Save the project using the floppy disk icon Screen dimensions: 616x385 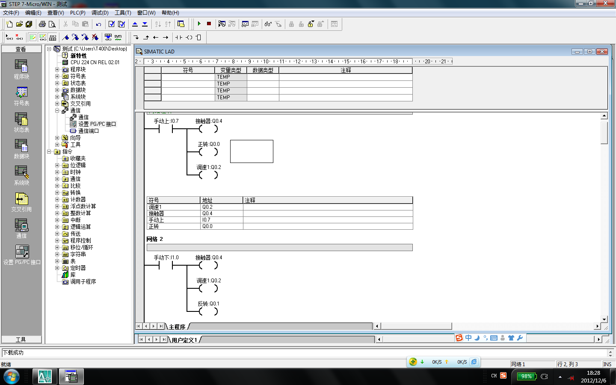(x=29, y=24)
